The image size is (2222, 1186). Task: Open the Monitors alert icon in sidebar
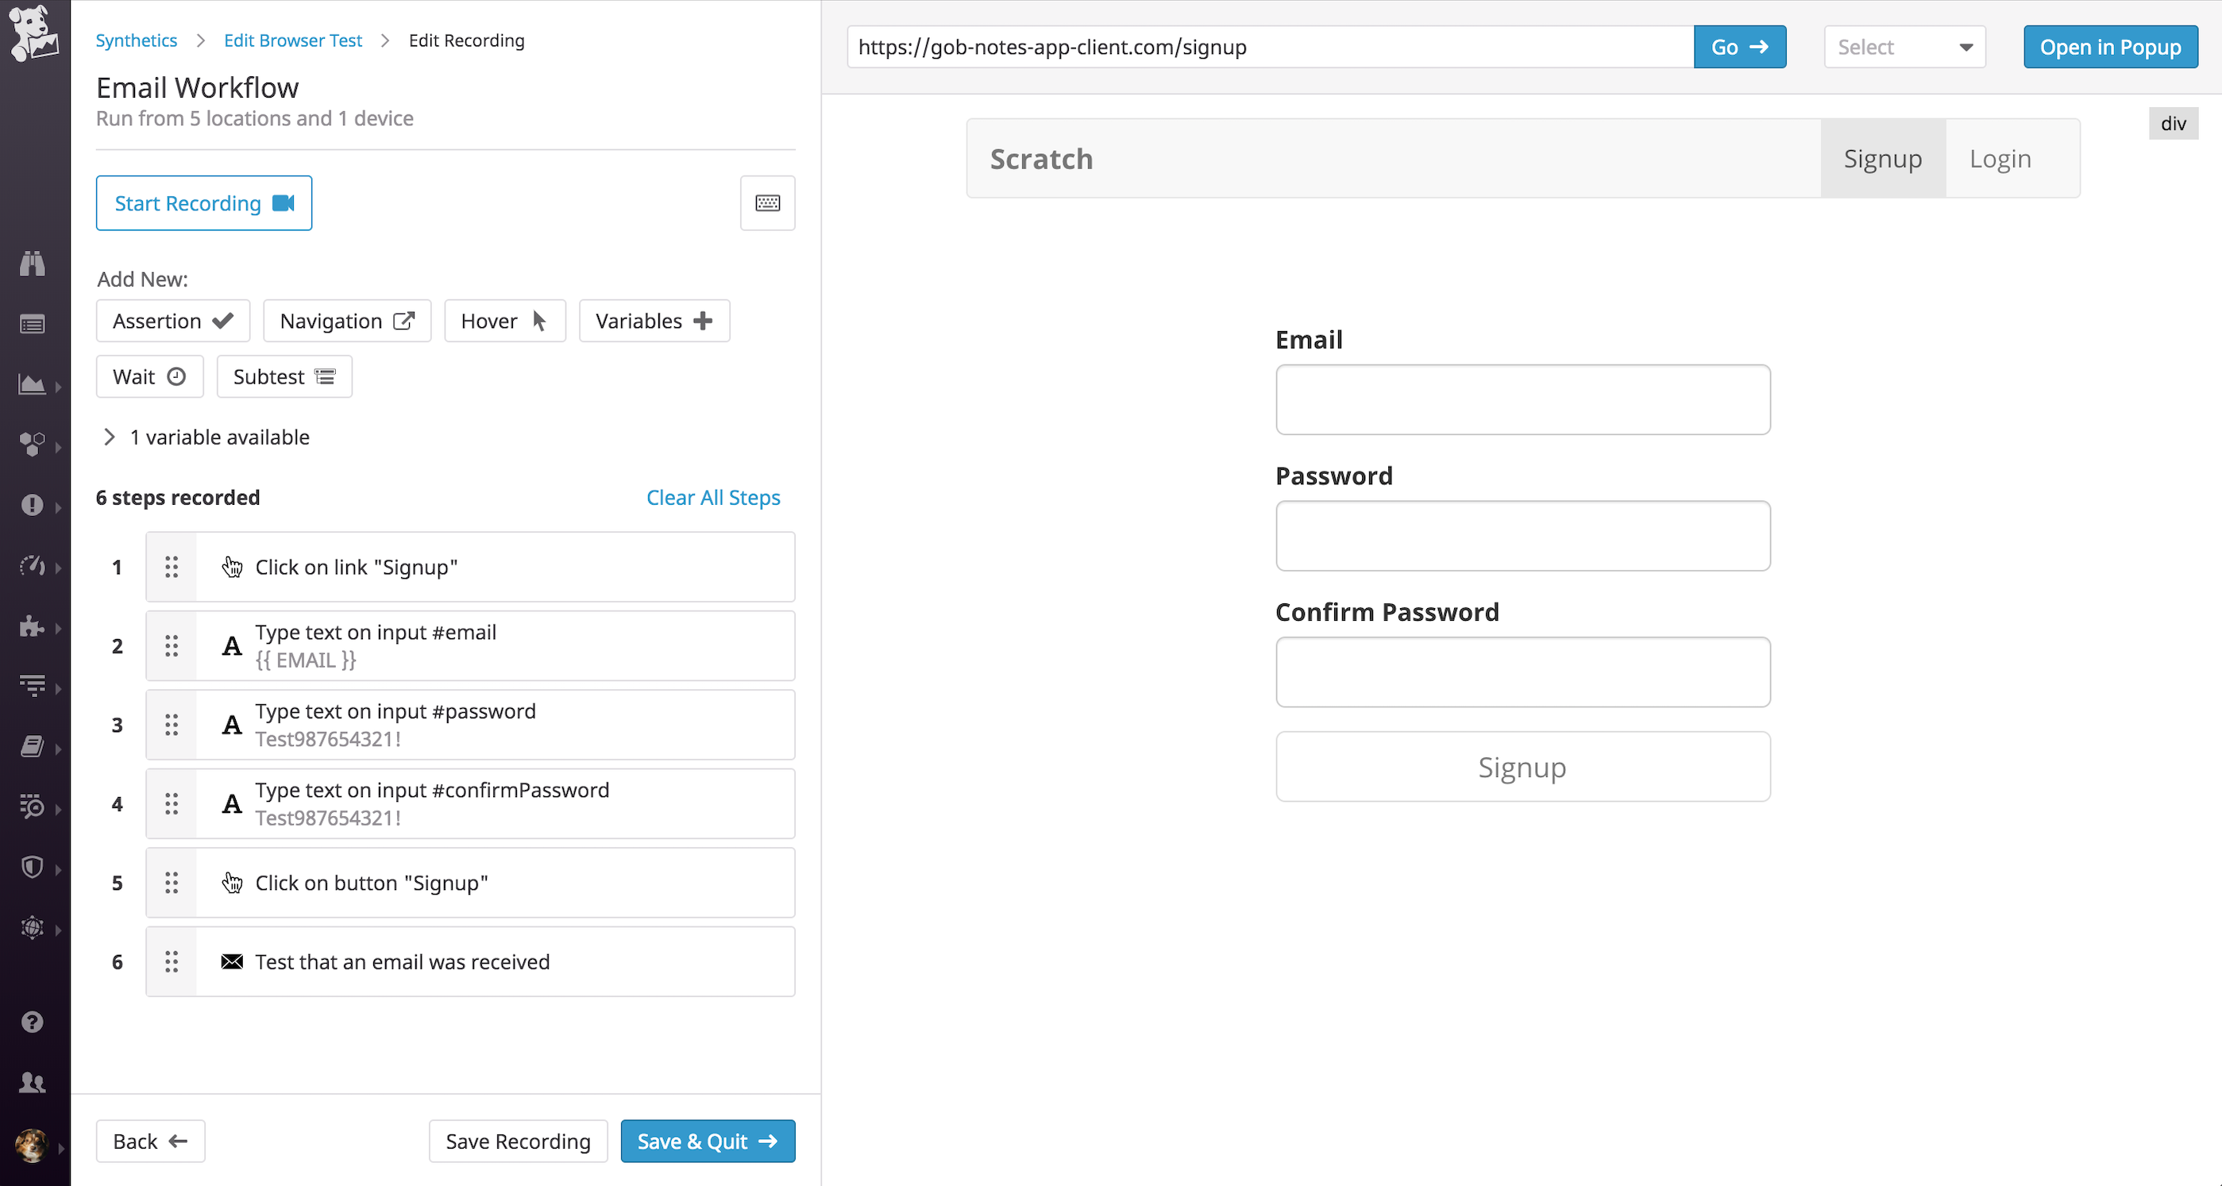33,506
